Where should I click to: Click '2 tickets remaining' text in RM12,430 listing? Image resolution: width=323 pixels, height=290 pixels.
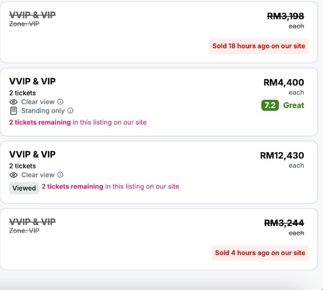point(72,187)
